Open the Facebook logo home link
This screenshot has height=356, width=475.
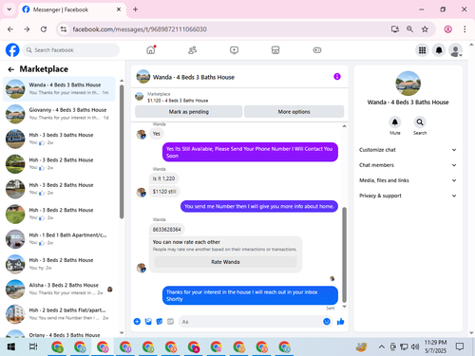(x=12, y=50)
